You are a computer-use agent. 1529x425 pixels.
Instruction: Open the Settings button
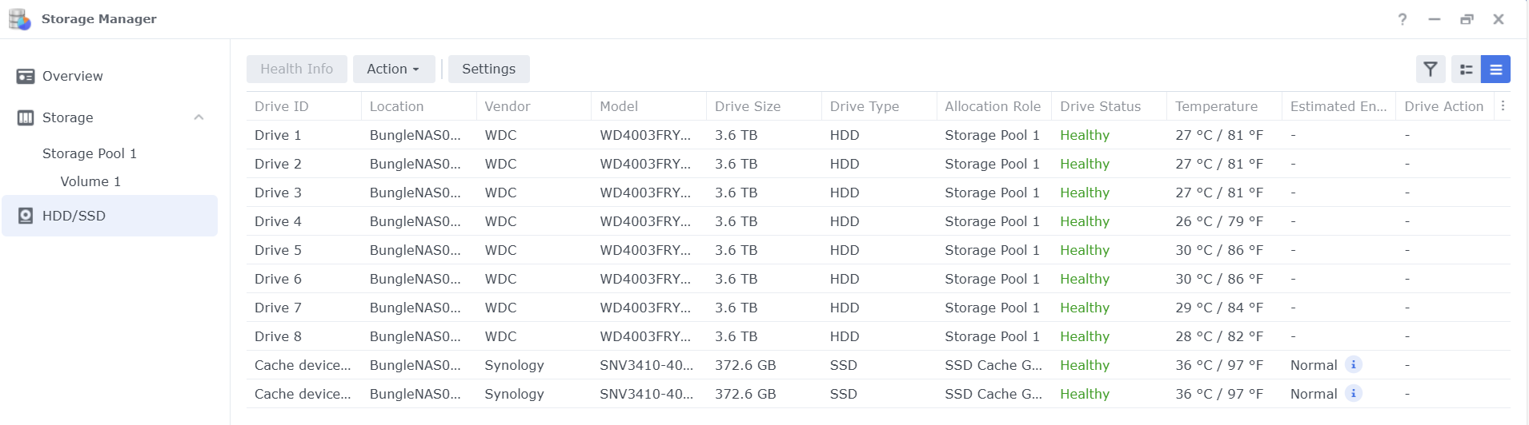point(488,70)
